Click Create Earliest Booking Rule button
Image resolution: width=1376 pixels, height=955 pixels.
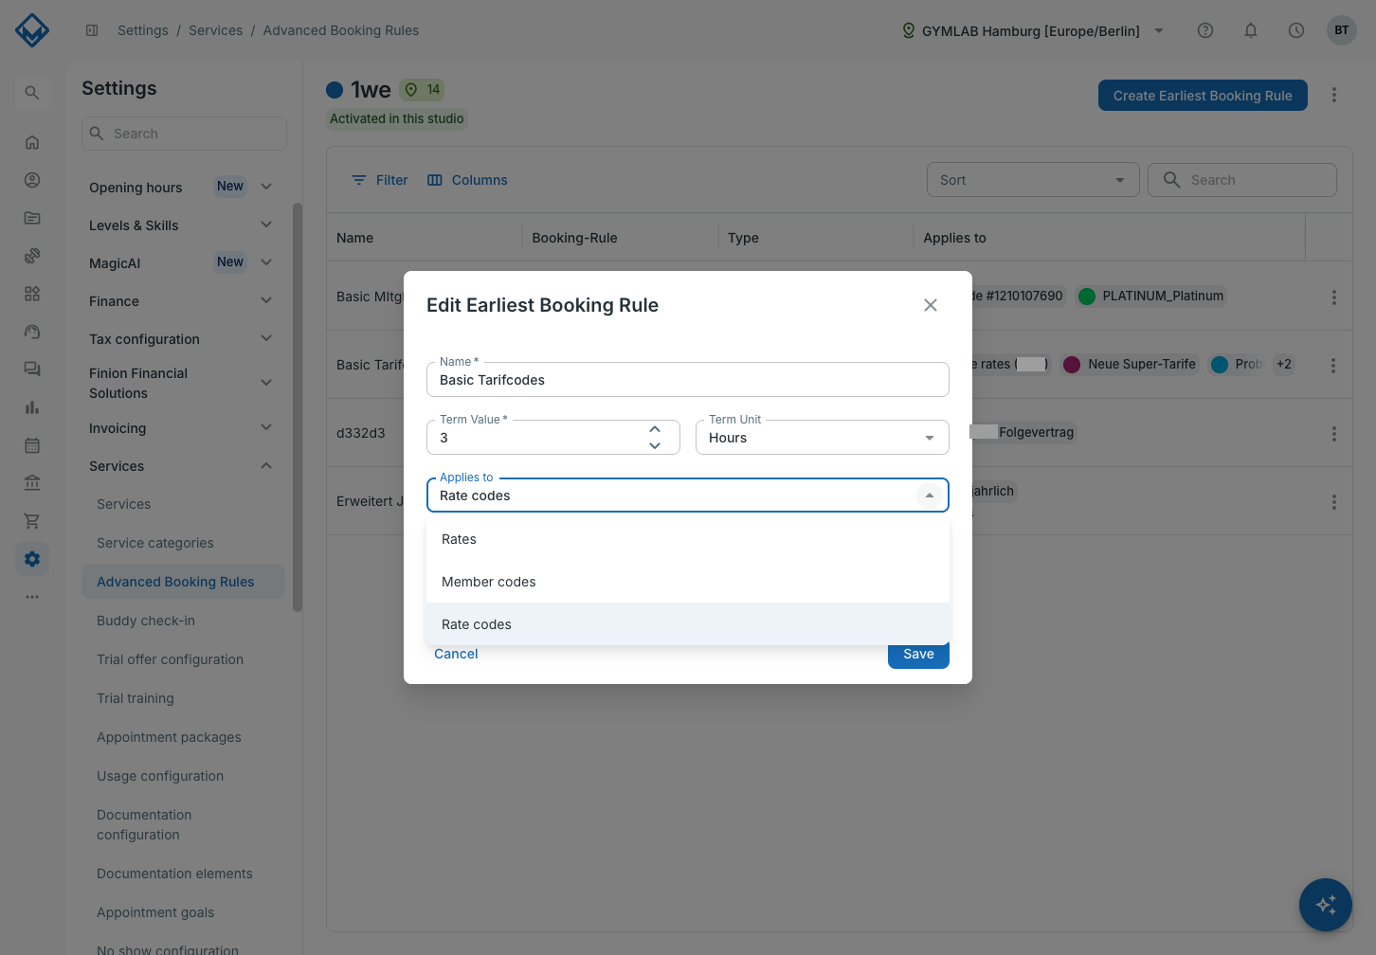(x=1203, y=95)
